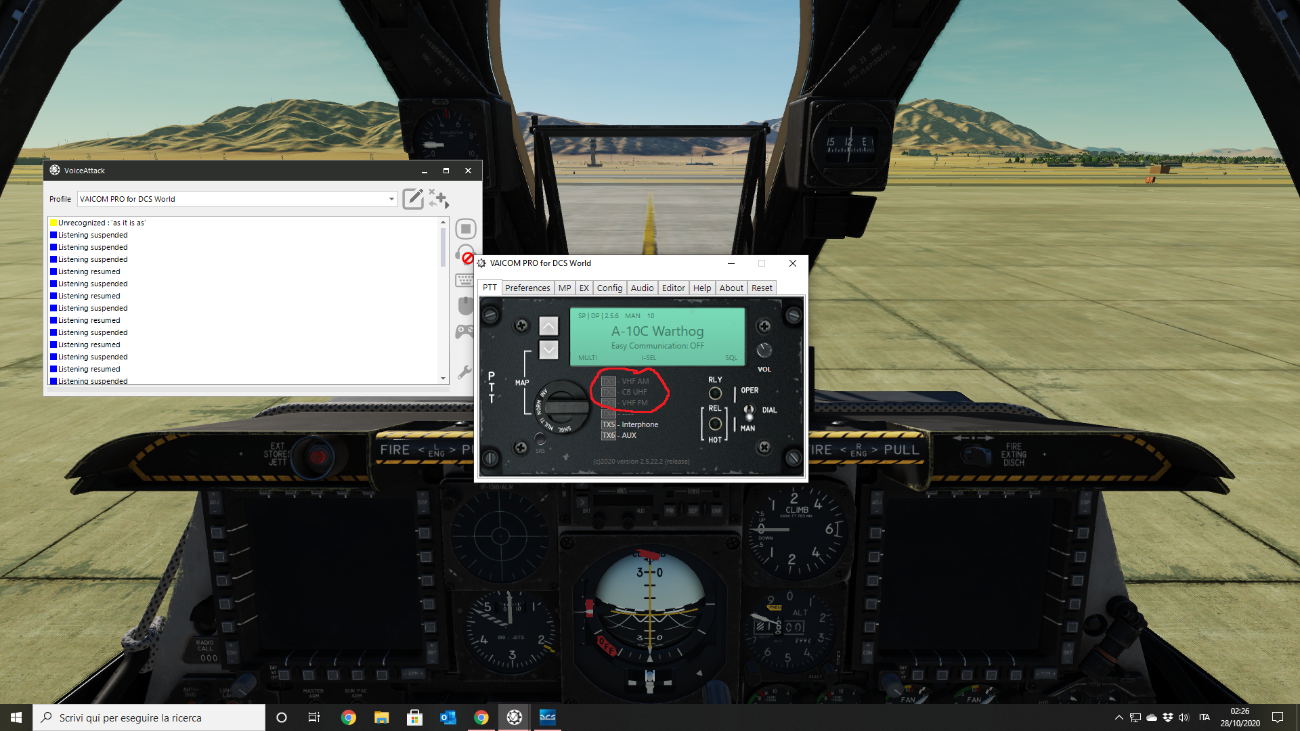Maximize the VoiceAttack window
The height and width of the screenshot is (731, 1300).
point(446,171)
